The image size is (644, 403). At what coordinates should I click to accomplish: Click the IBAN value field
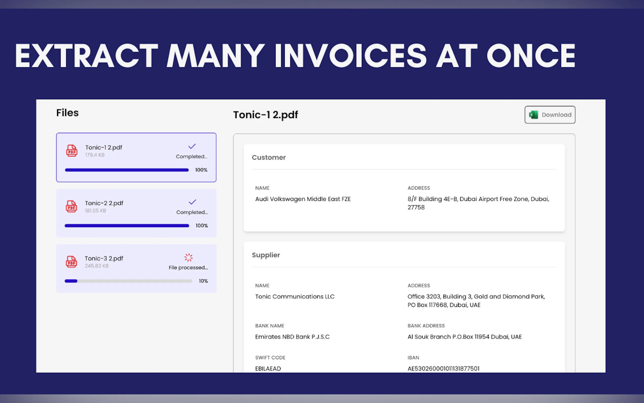point(443,369)
